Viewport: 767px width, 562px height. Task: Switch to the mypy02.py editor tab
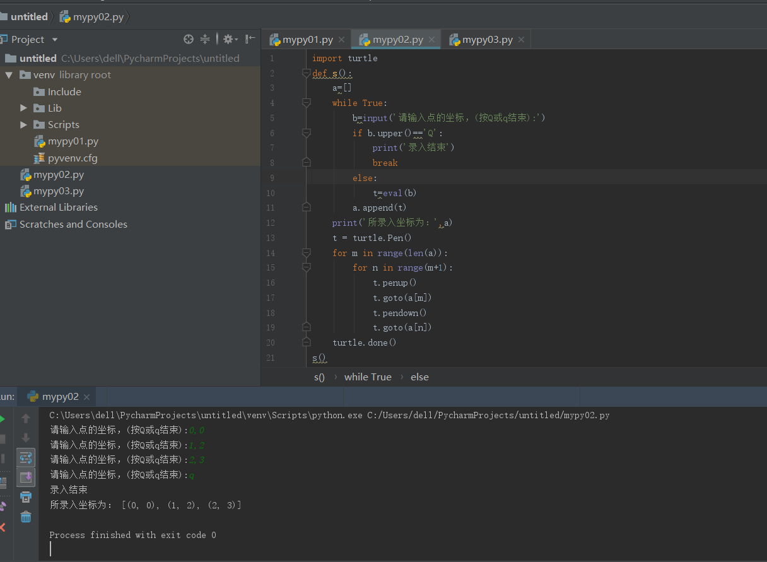pyautogui.click(x=397, y=40)
